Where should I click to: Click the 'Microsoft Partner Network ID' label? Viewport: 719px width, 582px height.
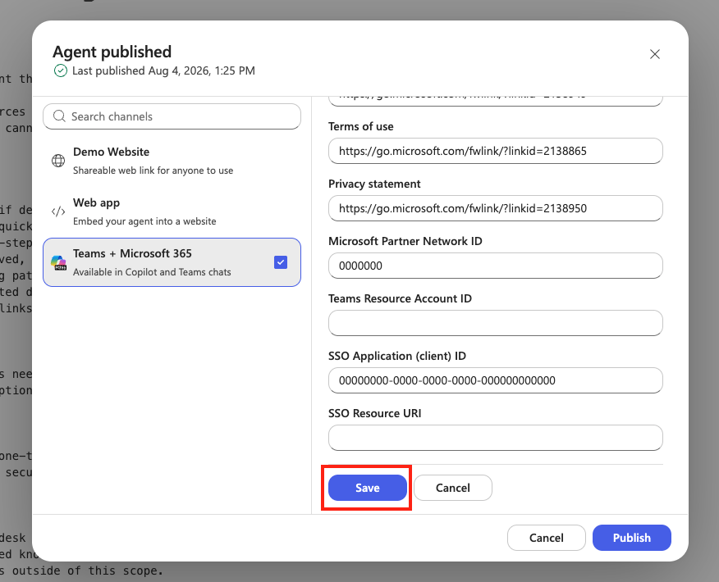405,241
